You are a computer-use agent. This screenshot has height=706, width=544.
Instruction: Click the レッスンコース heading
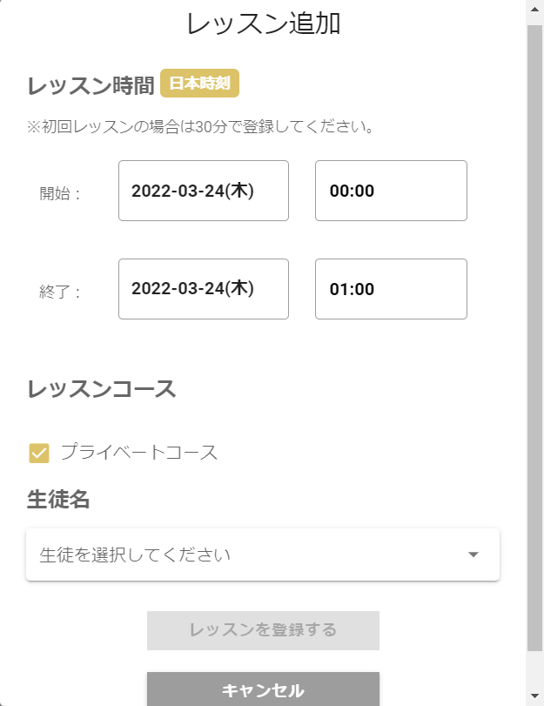pyautogui.click(x=102, y=388)
